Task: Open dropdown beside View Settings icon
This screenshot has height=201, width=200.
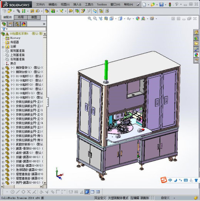Action: [x=156, y=19]
